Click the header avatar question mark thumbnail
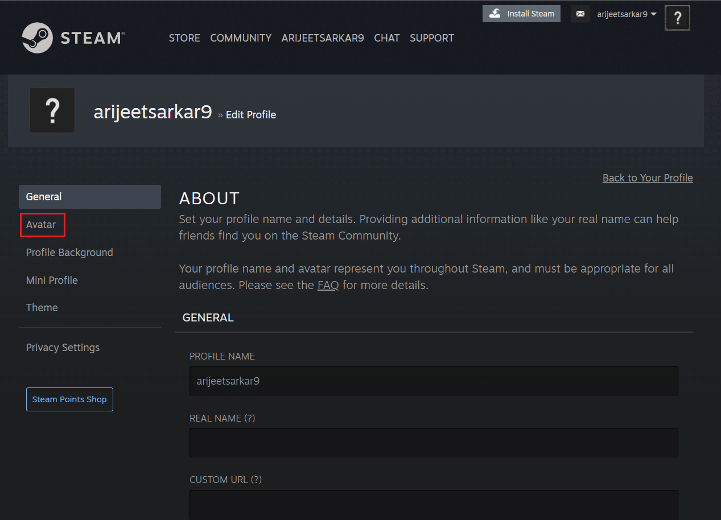Screen dimensions: 721x520 (x=677, y=18)
